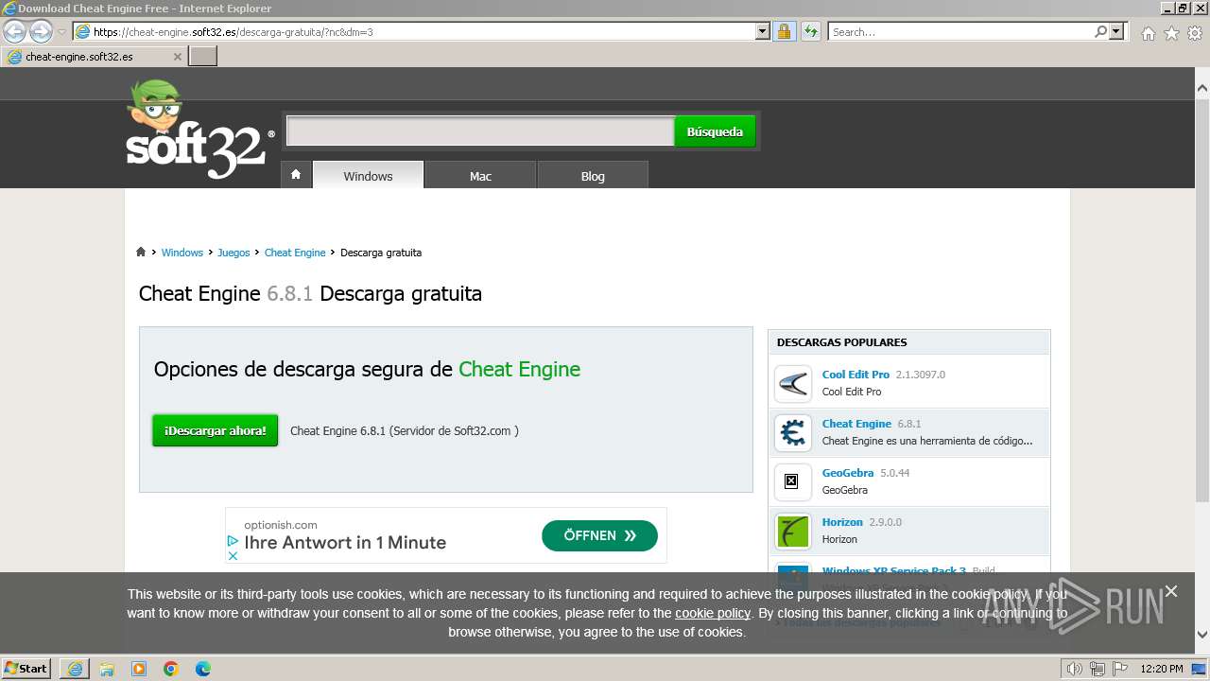Click the magnifier search icon

(x=1100, y=31)
